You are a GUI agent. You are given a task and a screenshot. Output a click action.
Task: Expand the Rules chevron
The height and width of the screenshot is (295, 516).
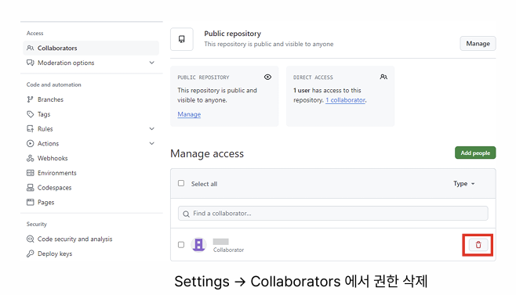[x=151, y=128]
